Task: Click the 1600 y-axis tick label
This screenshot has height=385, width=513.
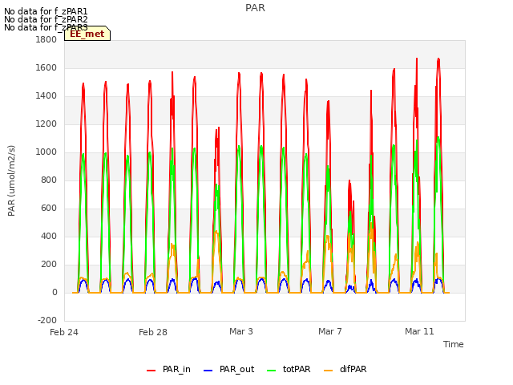Action: click(x=46, y=68)
